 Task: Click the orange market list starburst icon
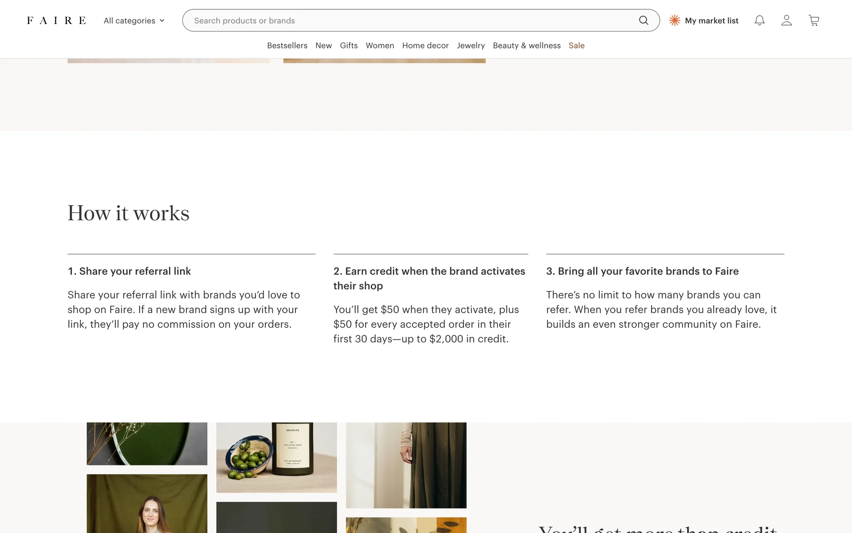(x=674, y=20)
